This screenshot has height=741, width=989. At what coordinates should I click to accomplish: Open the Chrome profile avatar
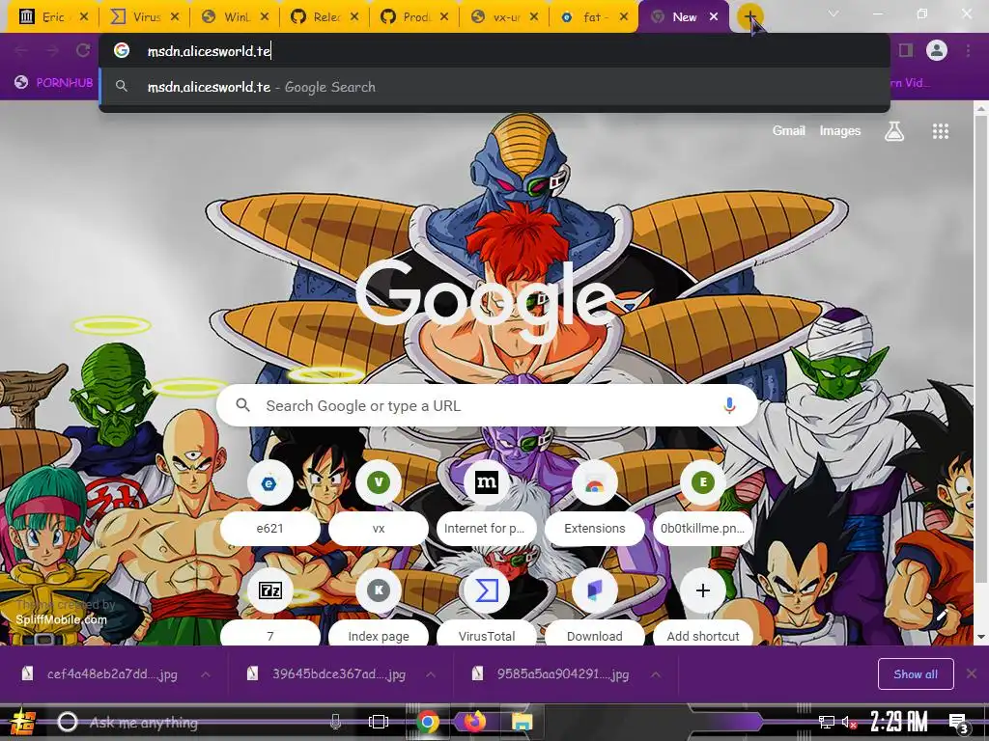pos(937,50)
